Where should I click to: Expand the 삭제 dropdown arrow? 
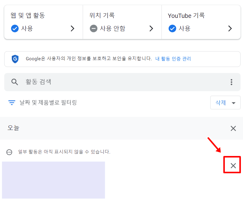tap(234, 103)
